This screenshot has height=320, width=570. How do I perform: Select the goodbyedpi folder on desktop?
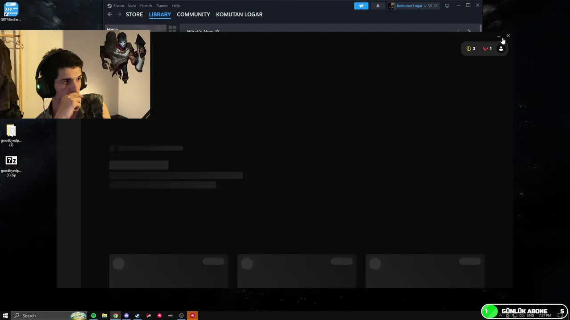tap(11, 135)
